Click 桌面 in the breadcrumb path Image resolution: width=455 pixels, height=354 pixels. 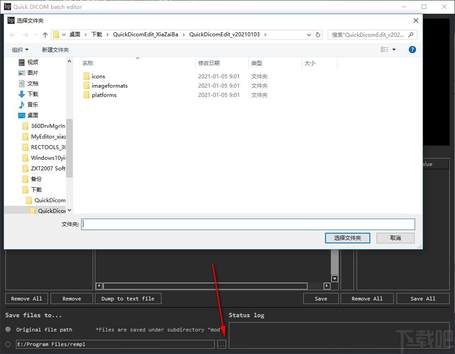75,35
